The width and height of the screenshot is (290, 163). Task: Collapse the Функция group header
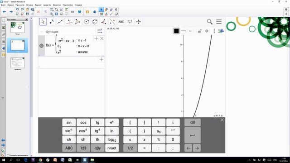[x=42, y=32]
